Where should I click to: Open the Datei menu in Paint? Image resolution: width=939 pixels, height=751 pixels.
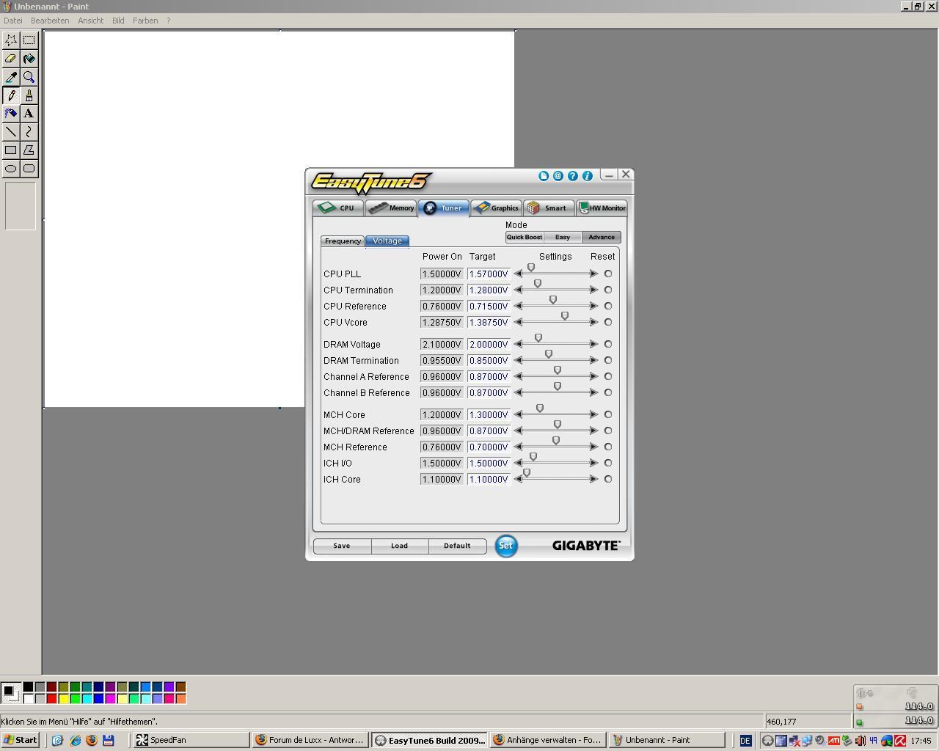click(x=13, y=21)
